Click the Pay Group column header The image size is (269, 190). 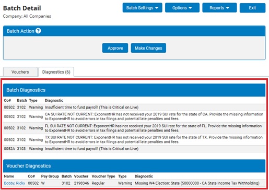[50, 176]
